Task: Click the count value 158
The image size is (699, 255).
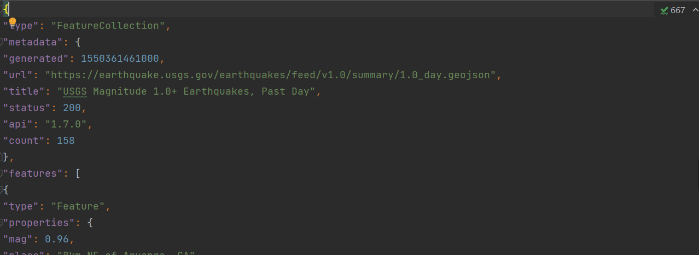Action: 66,141
